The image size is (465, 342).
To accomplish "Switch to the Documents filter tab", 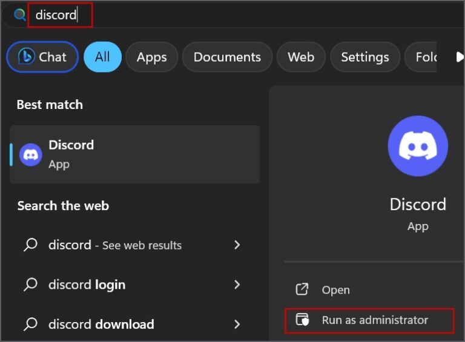I will coord(227,57).
